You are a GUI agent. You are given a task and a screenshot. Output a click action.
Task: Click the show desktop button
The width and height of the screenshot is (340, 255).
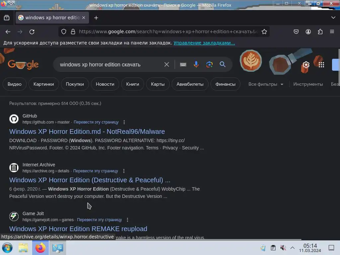(331, 248)
